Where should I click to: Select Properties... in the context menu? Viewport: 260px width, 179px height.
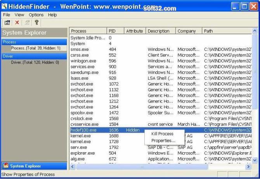coord(163,140)
